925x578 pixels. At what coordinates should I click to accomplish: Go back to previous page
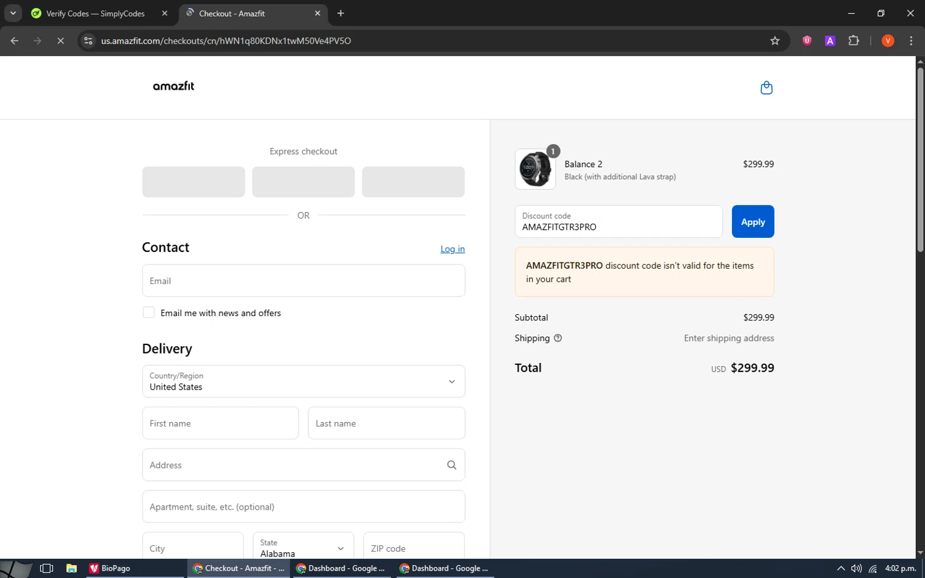coord(15,41)
